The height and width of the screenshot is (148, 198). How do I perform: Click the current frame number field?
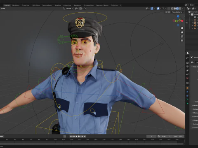(x=151, y=136)
